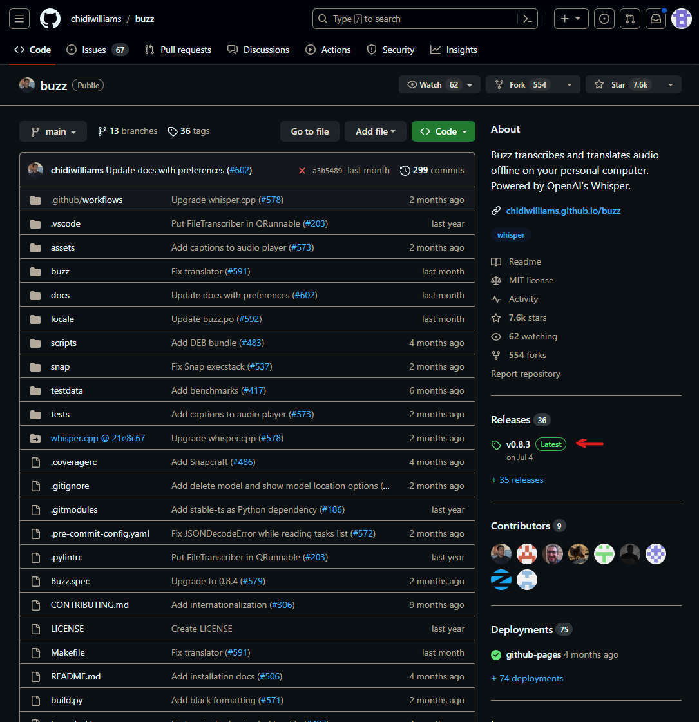Expand the Star lists dropdown arrow
The width and height of the screenshot is (699, 722).
(671, 85)
